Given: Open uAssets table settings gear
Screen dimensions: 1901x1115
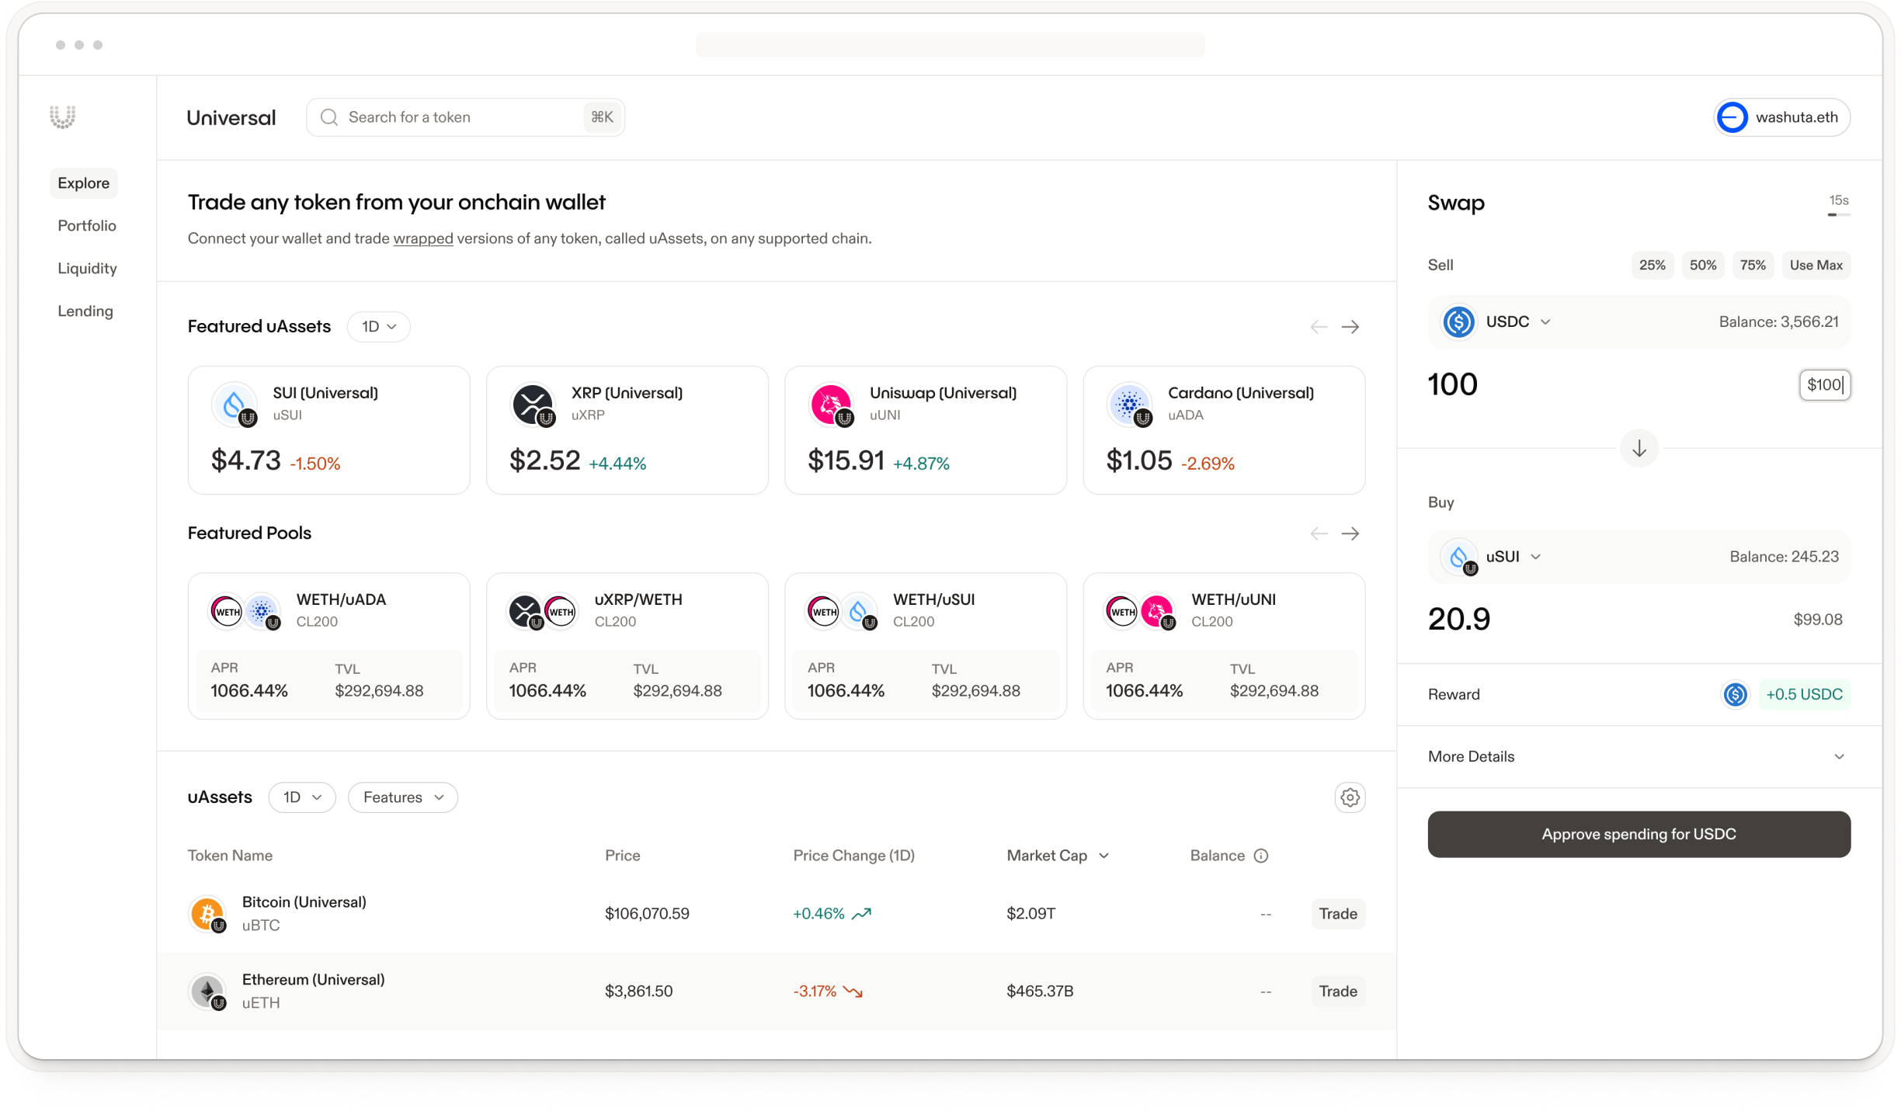Looking at the screenshot, I should click(1350, 797).
